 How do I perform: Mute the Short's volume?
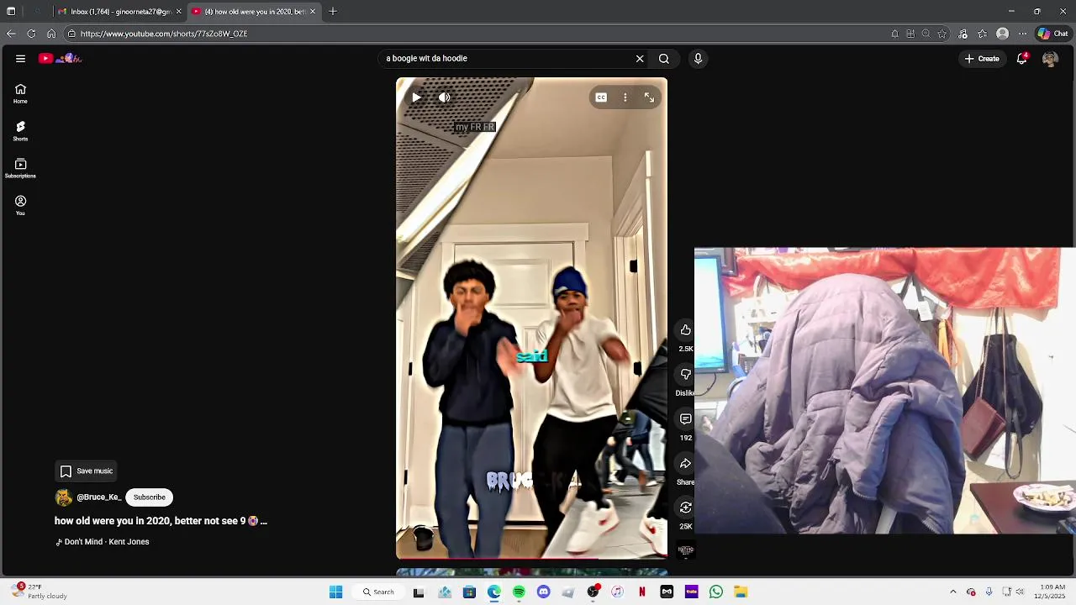[x=445, y=97]
